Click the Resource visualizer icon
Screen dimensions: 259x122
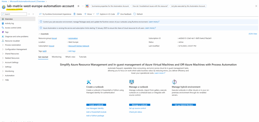[3, 41]
